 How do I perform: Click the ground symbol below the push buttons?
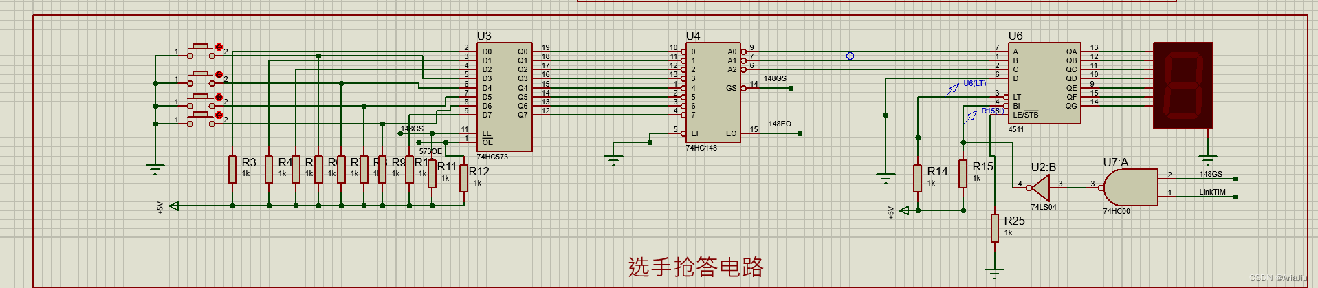(155, 169)
